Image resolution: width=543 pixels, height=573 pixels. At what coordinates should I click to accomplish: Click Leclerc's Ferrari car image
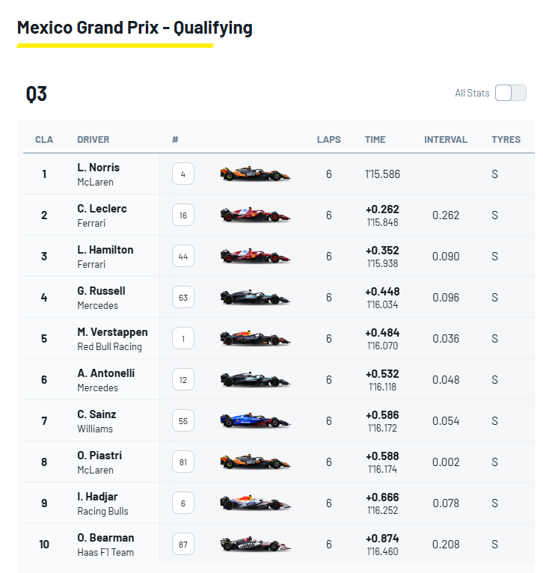point(255,215)
